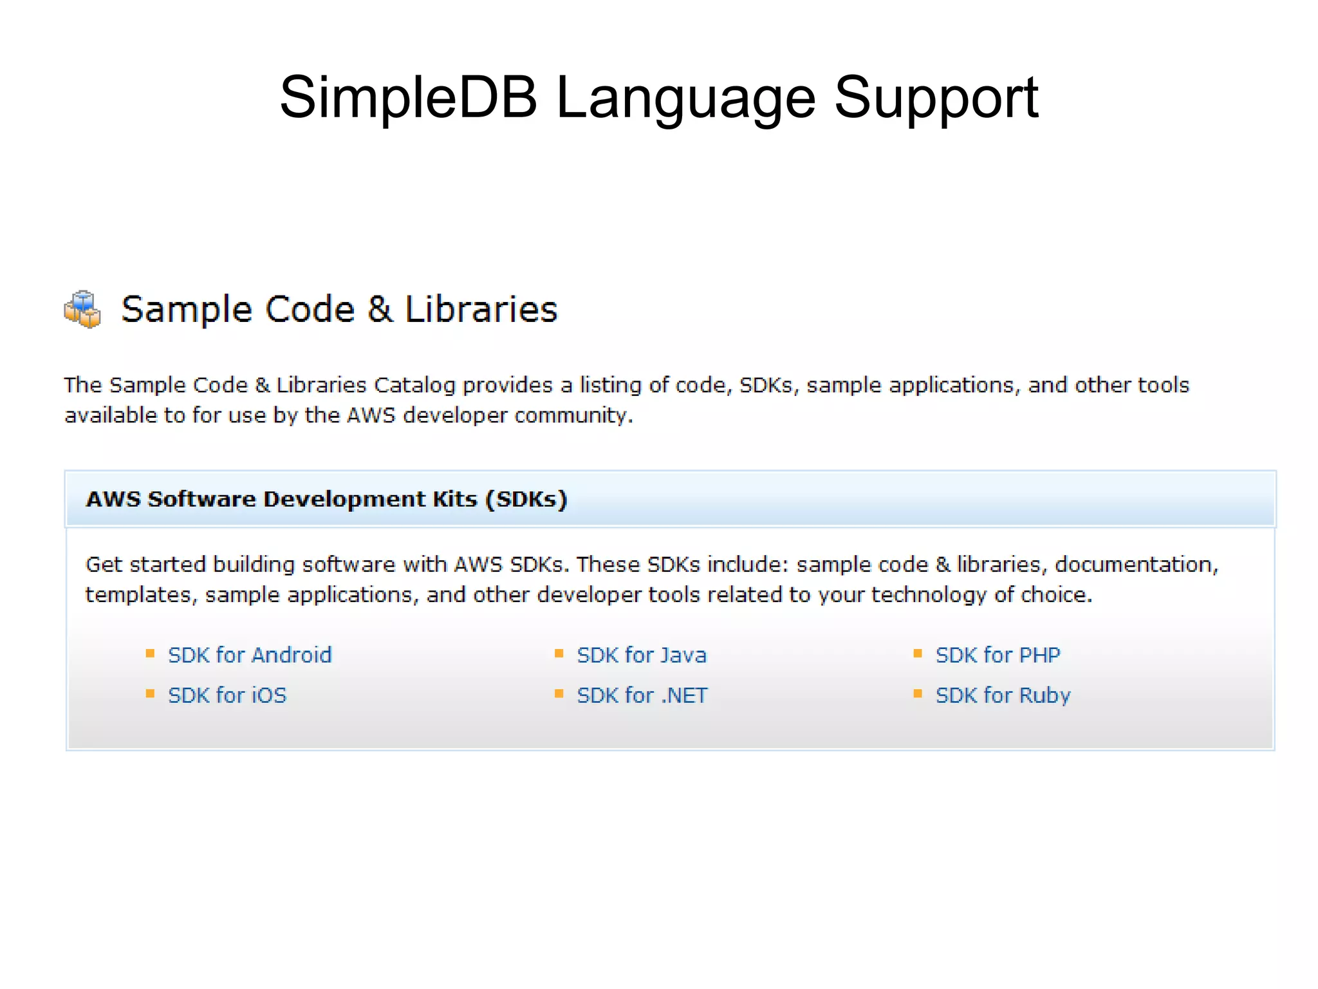Click the 'Get started building software' paragraph
The image size is (1318, 989).
click(652, 579)
